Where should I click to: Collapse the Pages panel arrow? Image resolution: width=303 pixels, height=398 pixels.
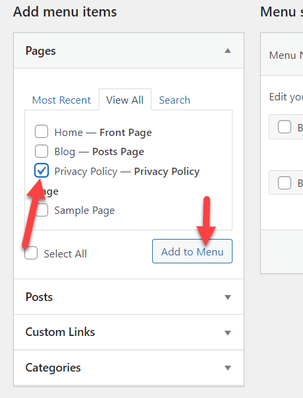227,51
